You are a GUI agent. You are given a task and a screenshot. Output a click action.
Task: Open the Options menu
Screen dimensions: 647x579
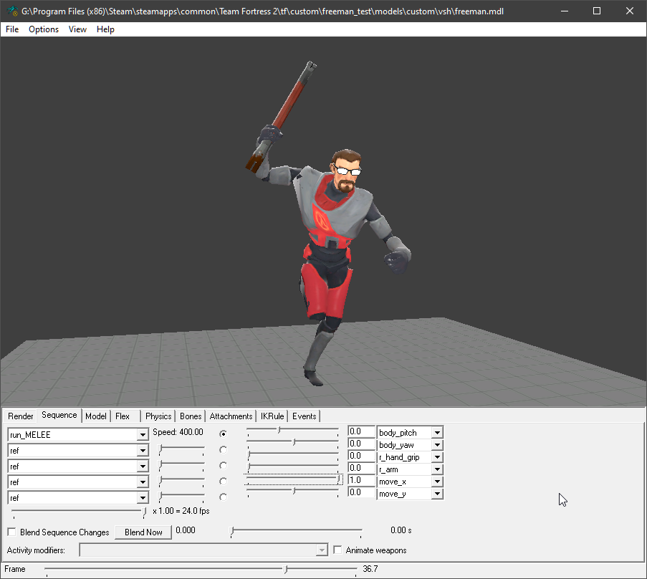click(43, 29)
